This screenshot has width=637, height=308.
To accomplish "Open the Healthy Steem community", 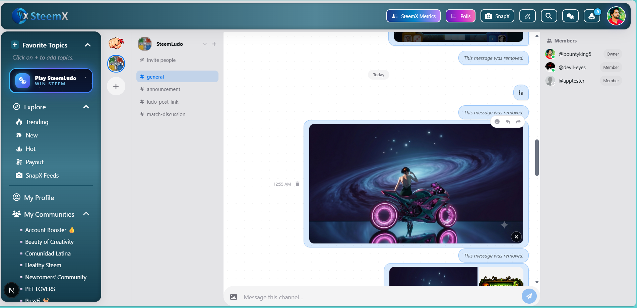I will pos(43,265).
